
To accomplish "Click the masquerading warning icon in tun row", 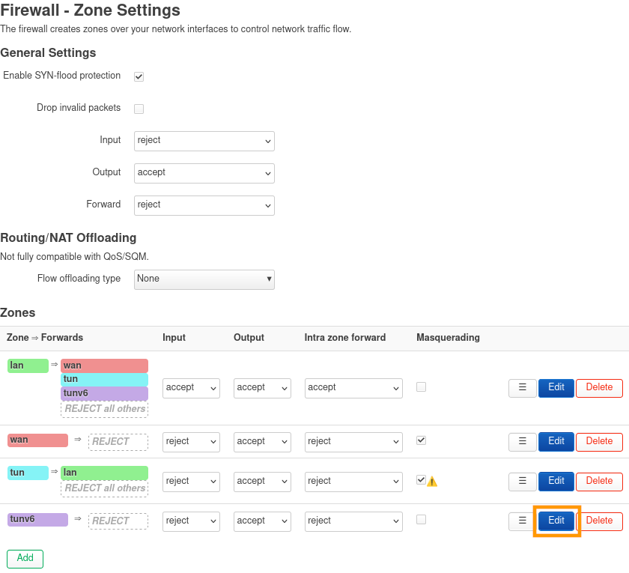I will pyautogui.click(x=432, y=482).
